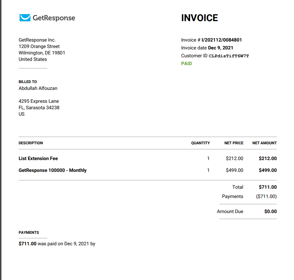Select bold net amount $499.00

[268, 170]
